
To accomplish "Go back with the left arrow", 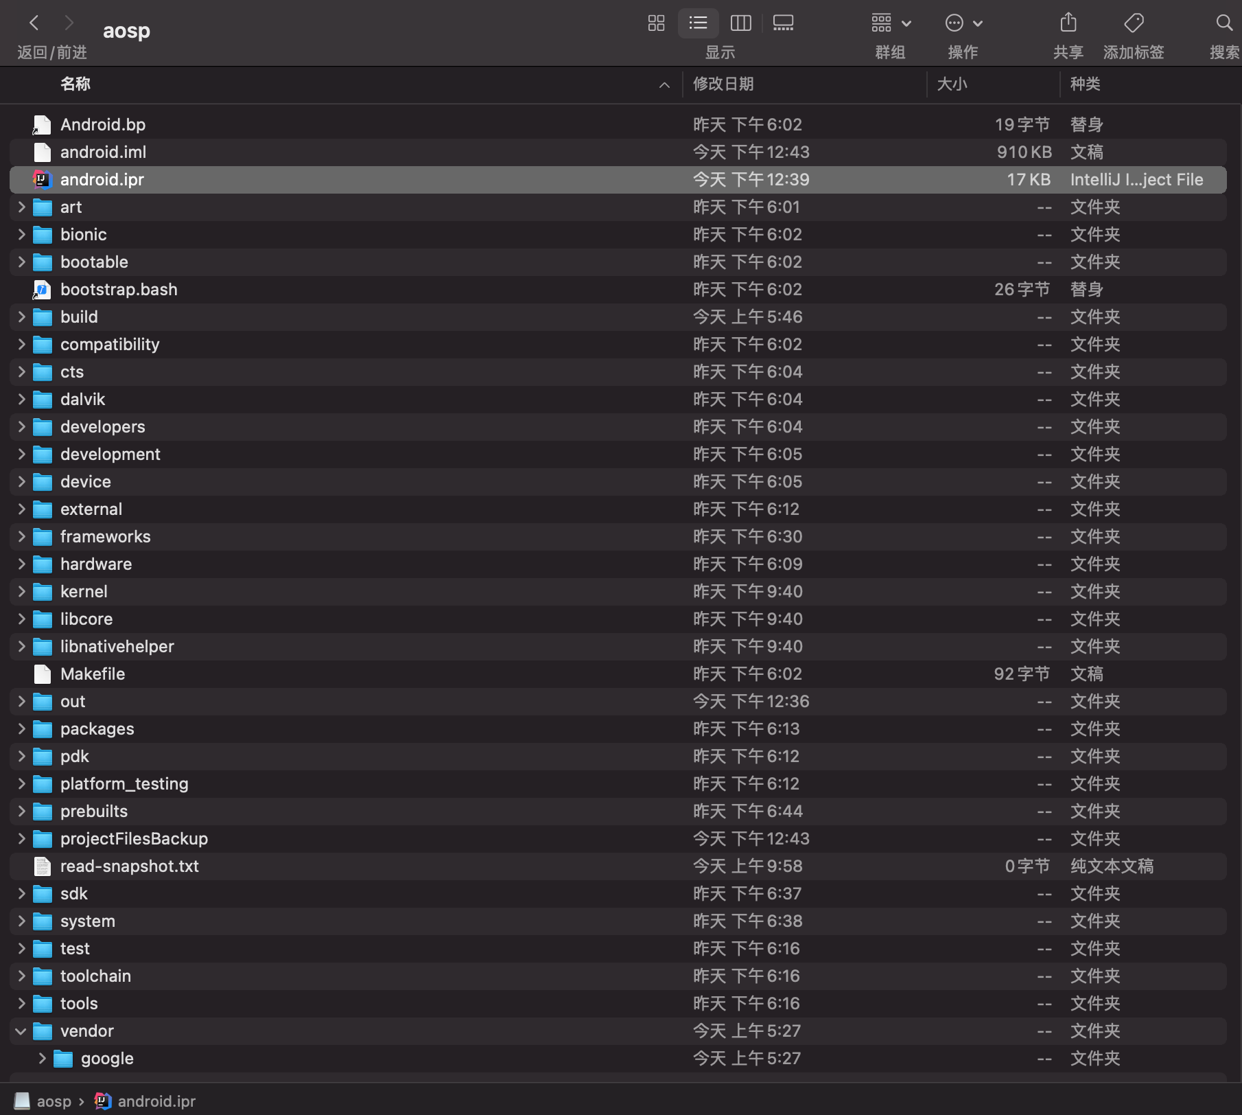I will [x=34, y=23].
